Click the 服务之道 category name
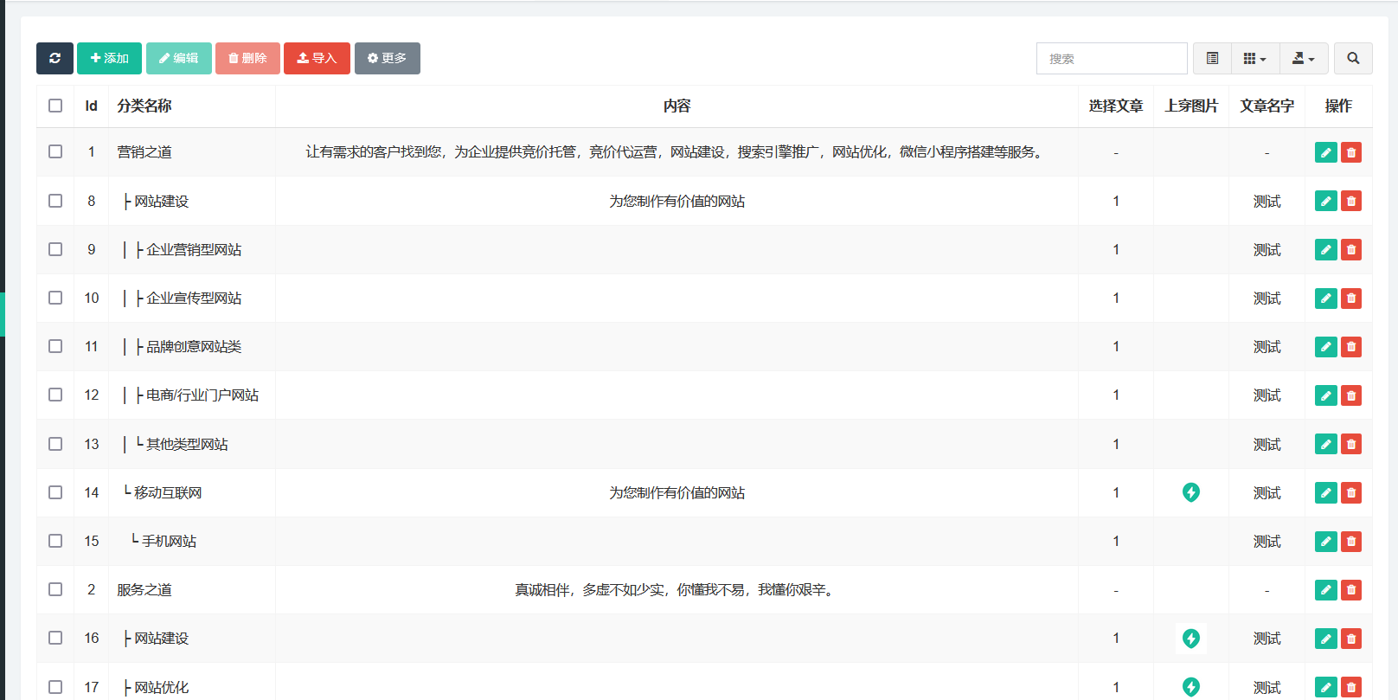The image size is (1398, 700). click(144, 590)
